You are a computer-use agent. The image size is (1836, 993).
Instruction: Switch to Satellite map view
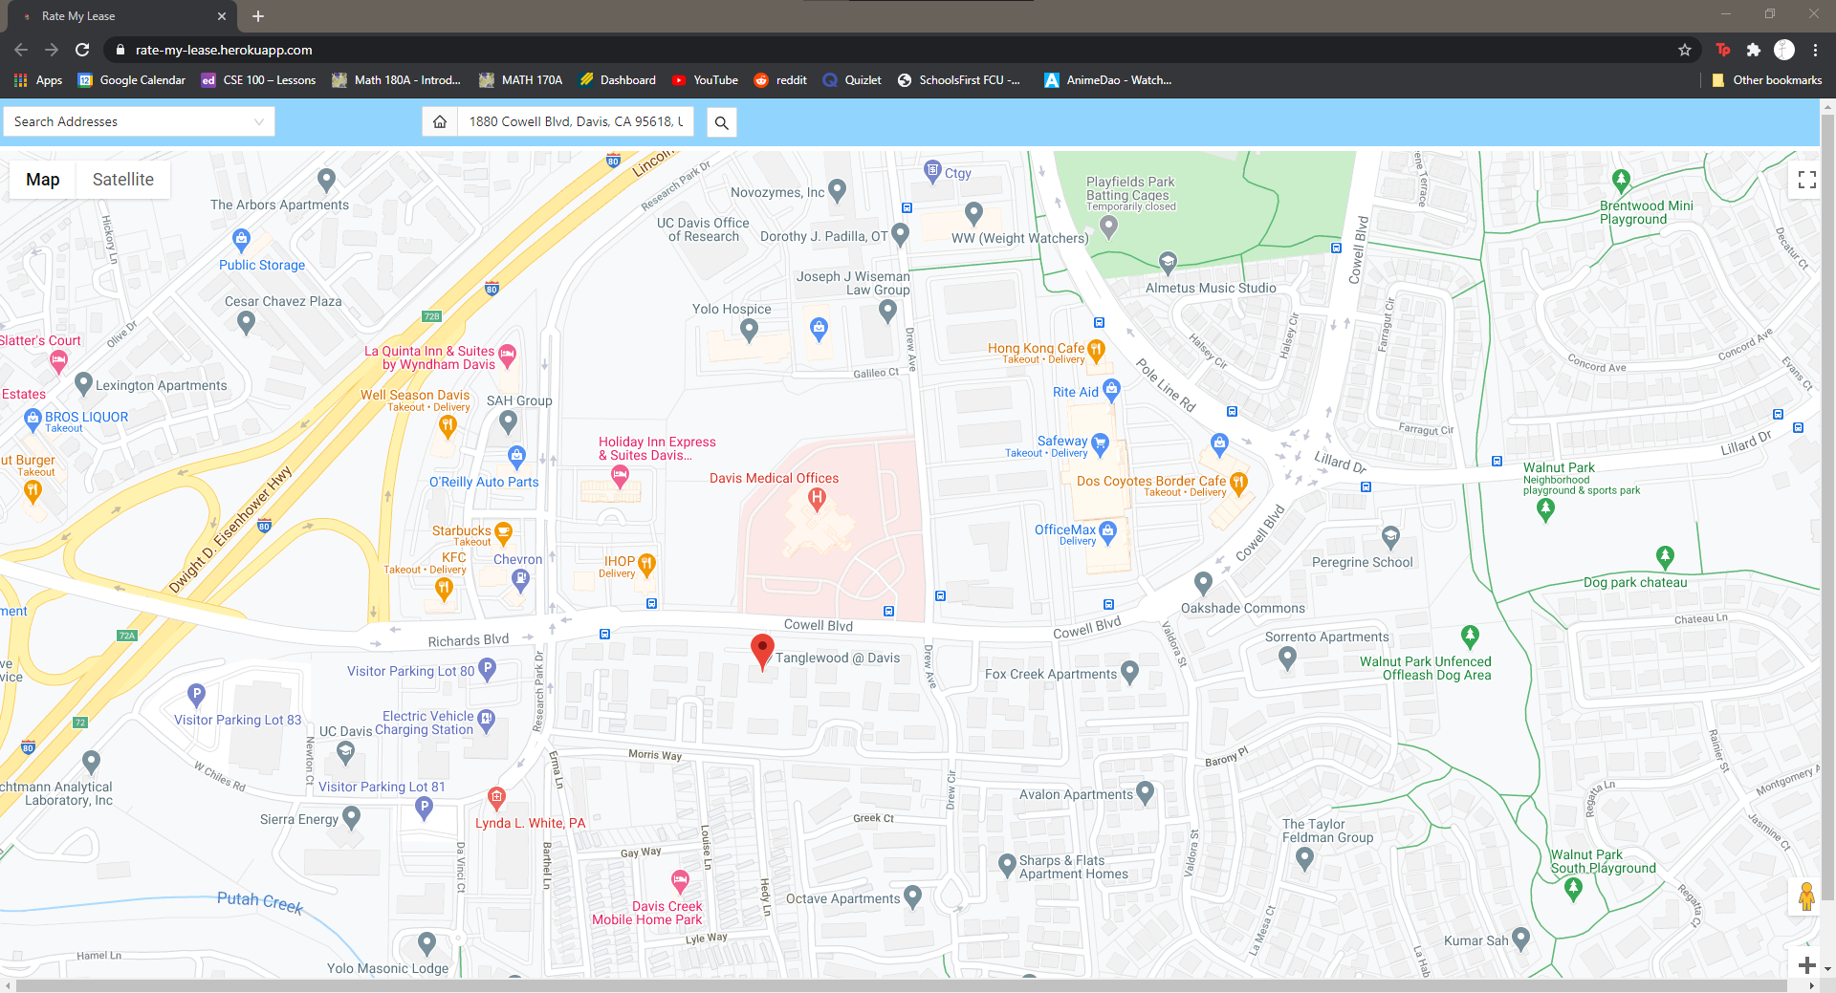tap(122, 180)
